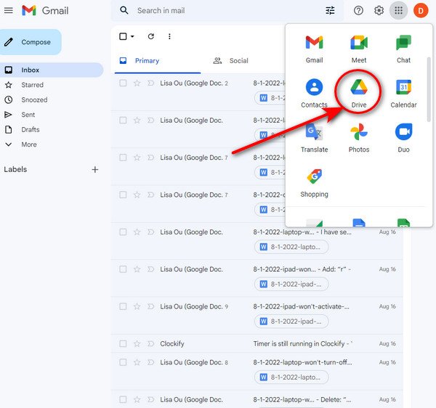This screenshot has width=436, height=408.
Task: Show search options filter icon
Action: tap(330, 11)
